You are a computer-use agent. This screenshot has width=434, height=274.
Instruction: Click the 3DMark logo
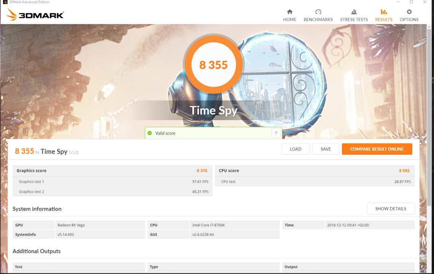(35, 14)
